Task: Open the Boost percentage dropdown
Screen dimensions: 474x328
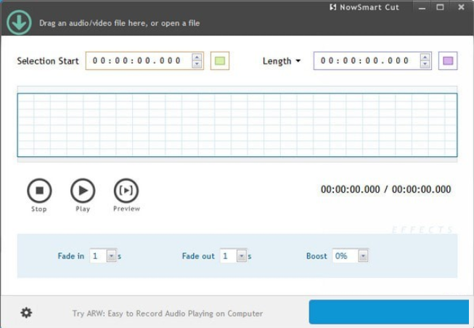Action: pyautogui.click(x=363, y=256)
